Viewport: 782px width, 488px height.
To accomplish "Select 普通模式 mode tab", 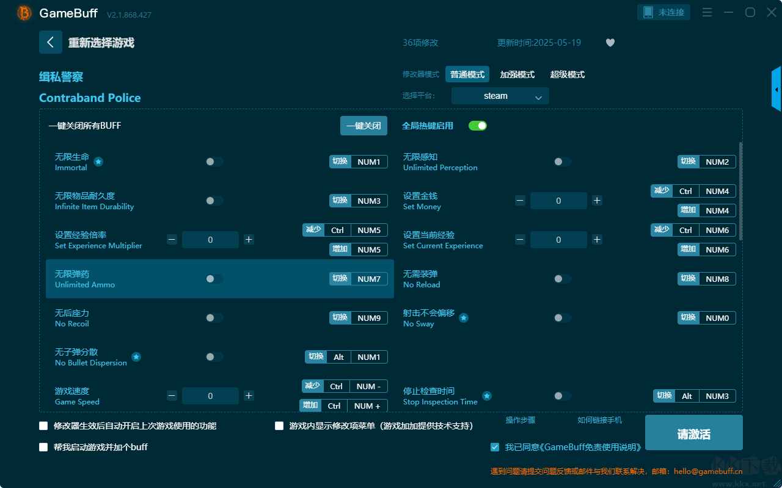I will (x=467, y=74).
